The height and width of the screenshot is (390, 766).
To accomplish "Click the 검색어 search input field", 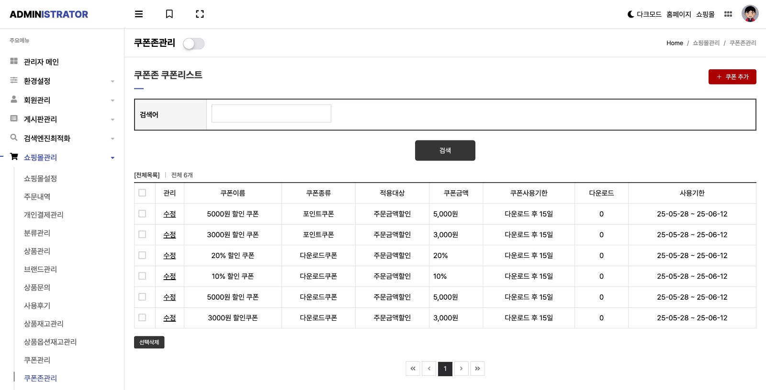I will [x=271, y=114].
